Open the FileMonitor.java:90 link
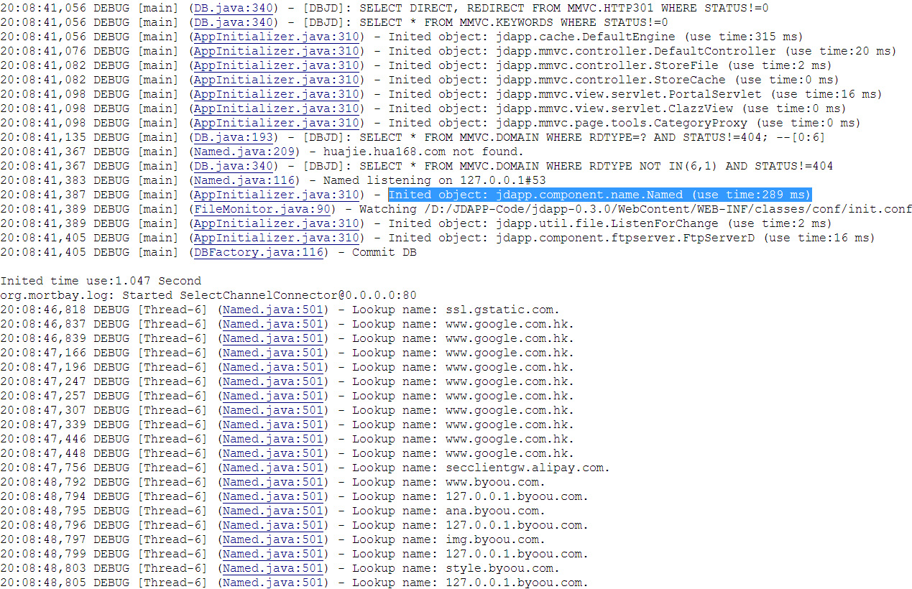The width and height of the screenshot is (912, 589). [x=262, y=209]
